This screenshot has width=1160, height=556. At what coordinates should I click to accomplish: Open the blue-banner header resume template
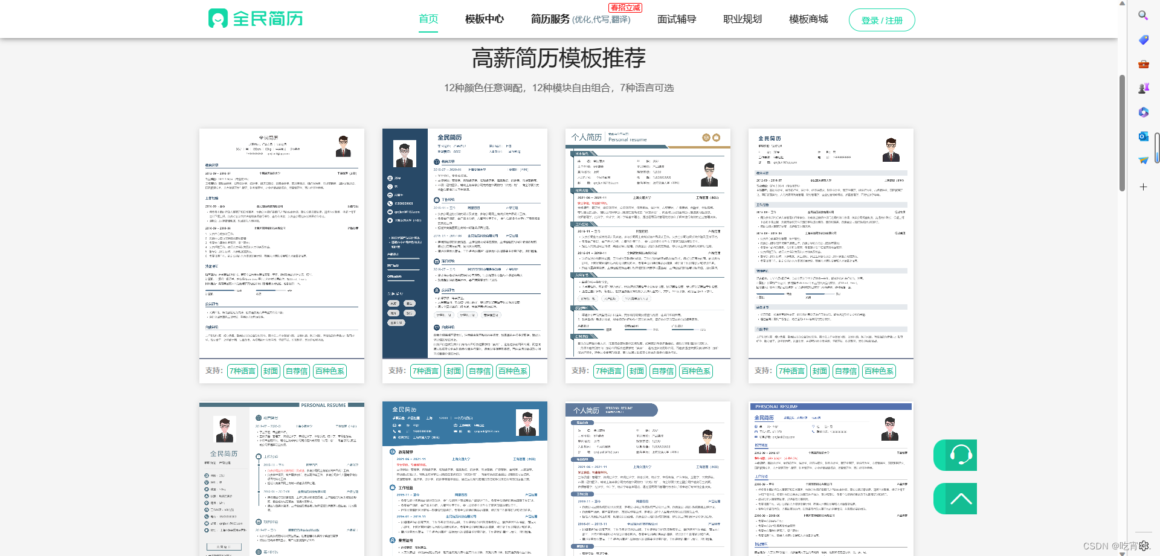click(465, 479)
